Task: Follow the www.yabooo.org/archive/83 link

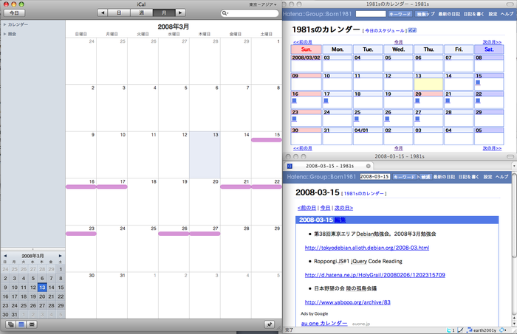Action: click(348, 302)
